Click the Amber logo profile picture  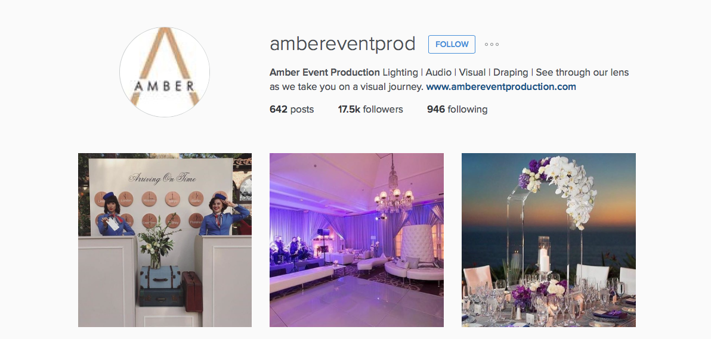click(x=165, y=72)
